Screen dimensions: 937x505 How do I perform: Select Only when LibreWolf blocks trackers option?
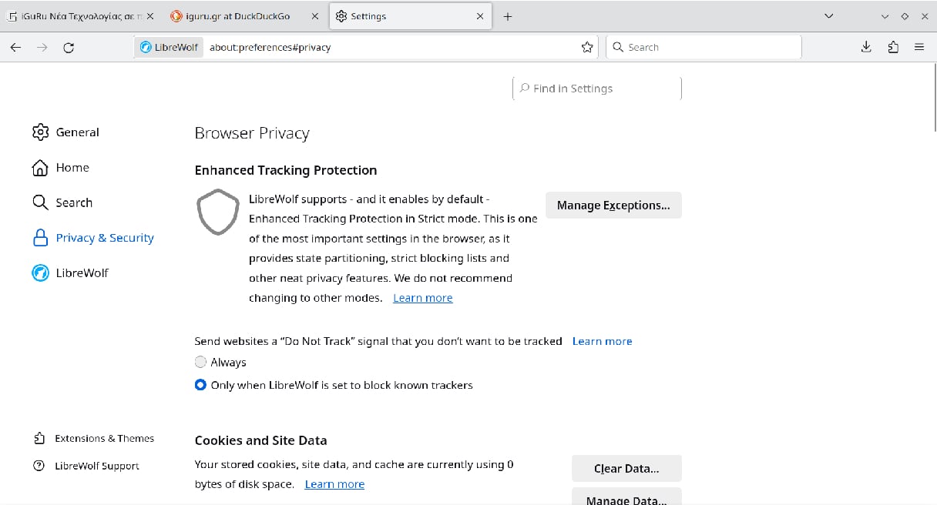coord(201,385)
